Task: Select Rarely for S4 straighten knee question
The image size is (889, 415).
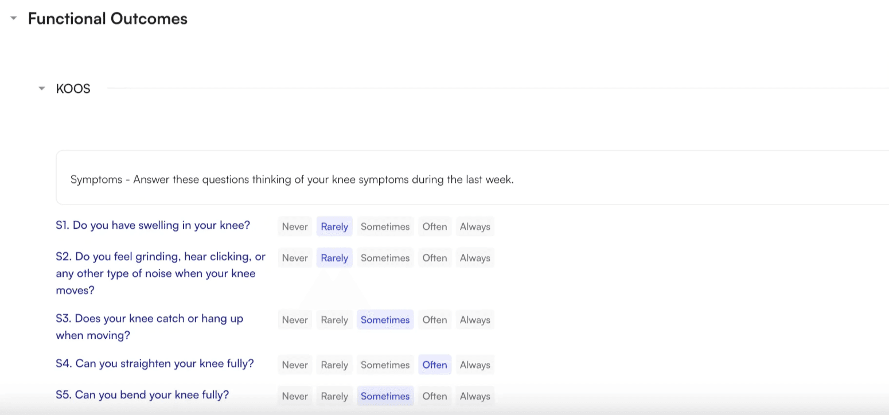Action: (x=334, y=365)
